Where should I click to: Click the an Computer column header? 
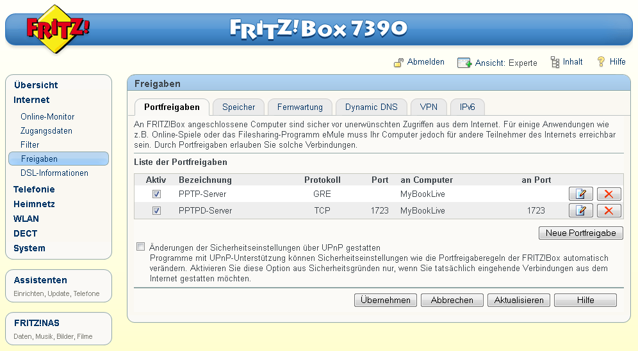[427, 180]
